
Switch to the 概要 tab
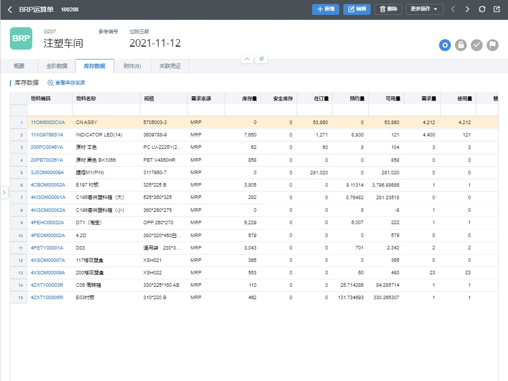[x=19, y=66]
